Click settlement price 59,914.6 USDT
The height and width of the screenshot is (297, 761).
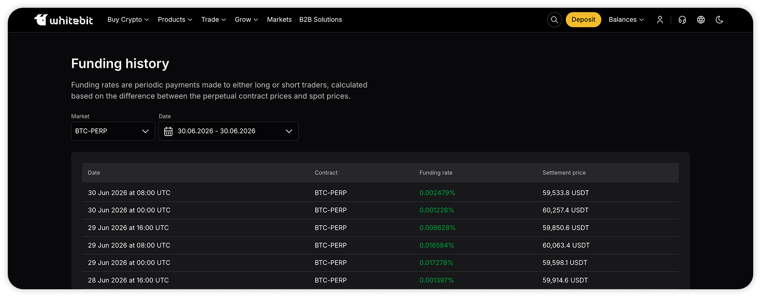(x=565, y=280)
